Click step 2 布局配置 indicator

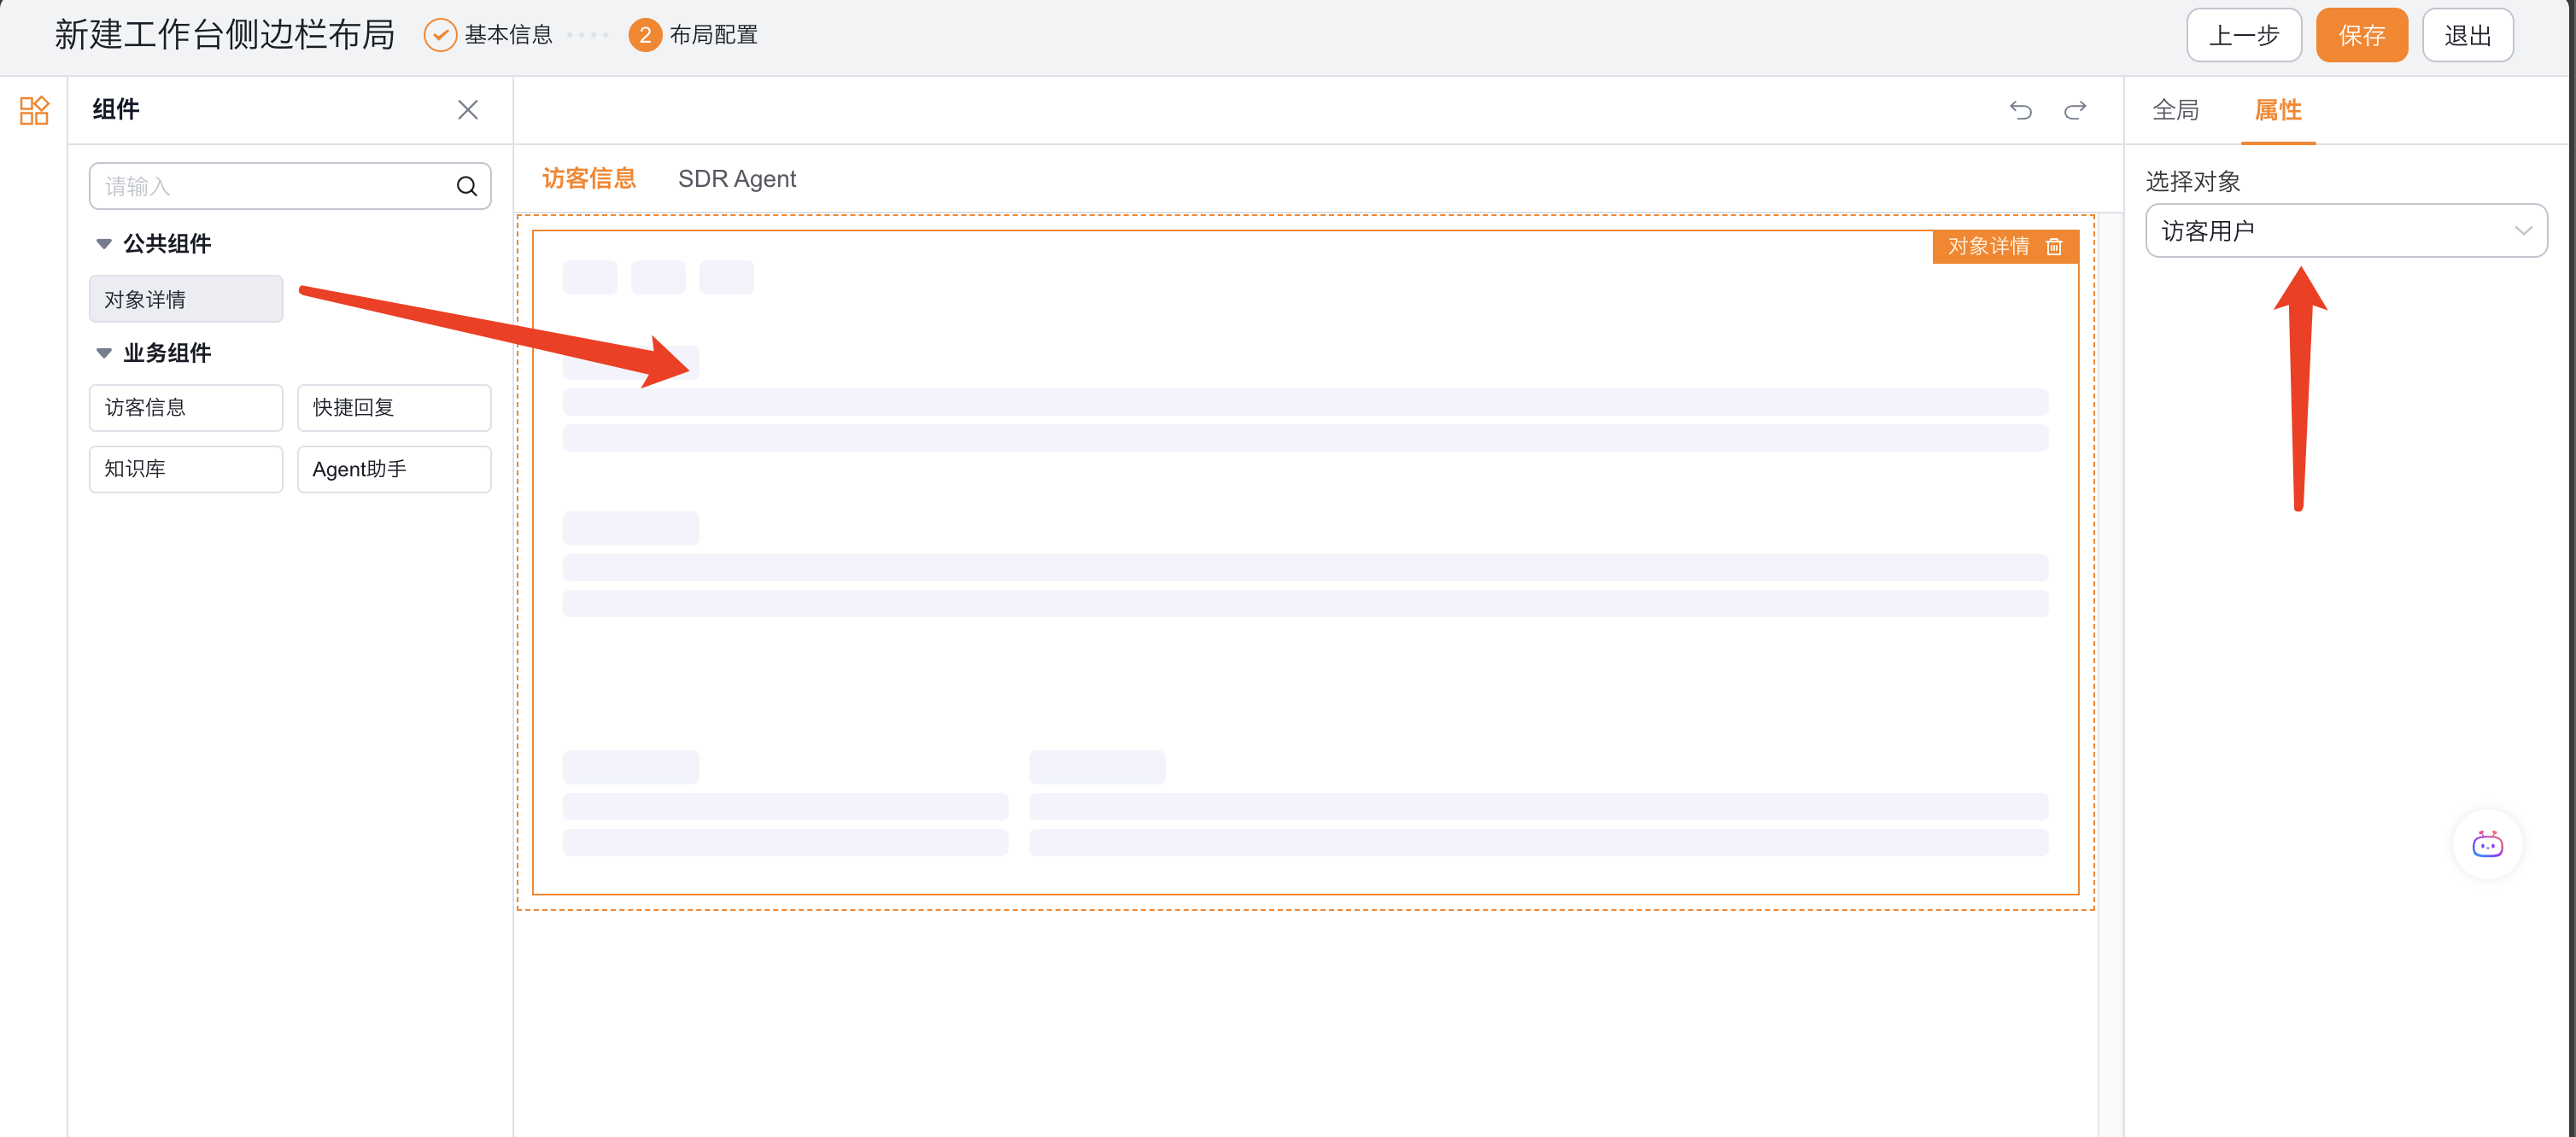click(x=645, y=36)
